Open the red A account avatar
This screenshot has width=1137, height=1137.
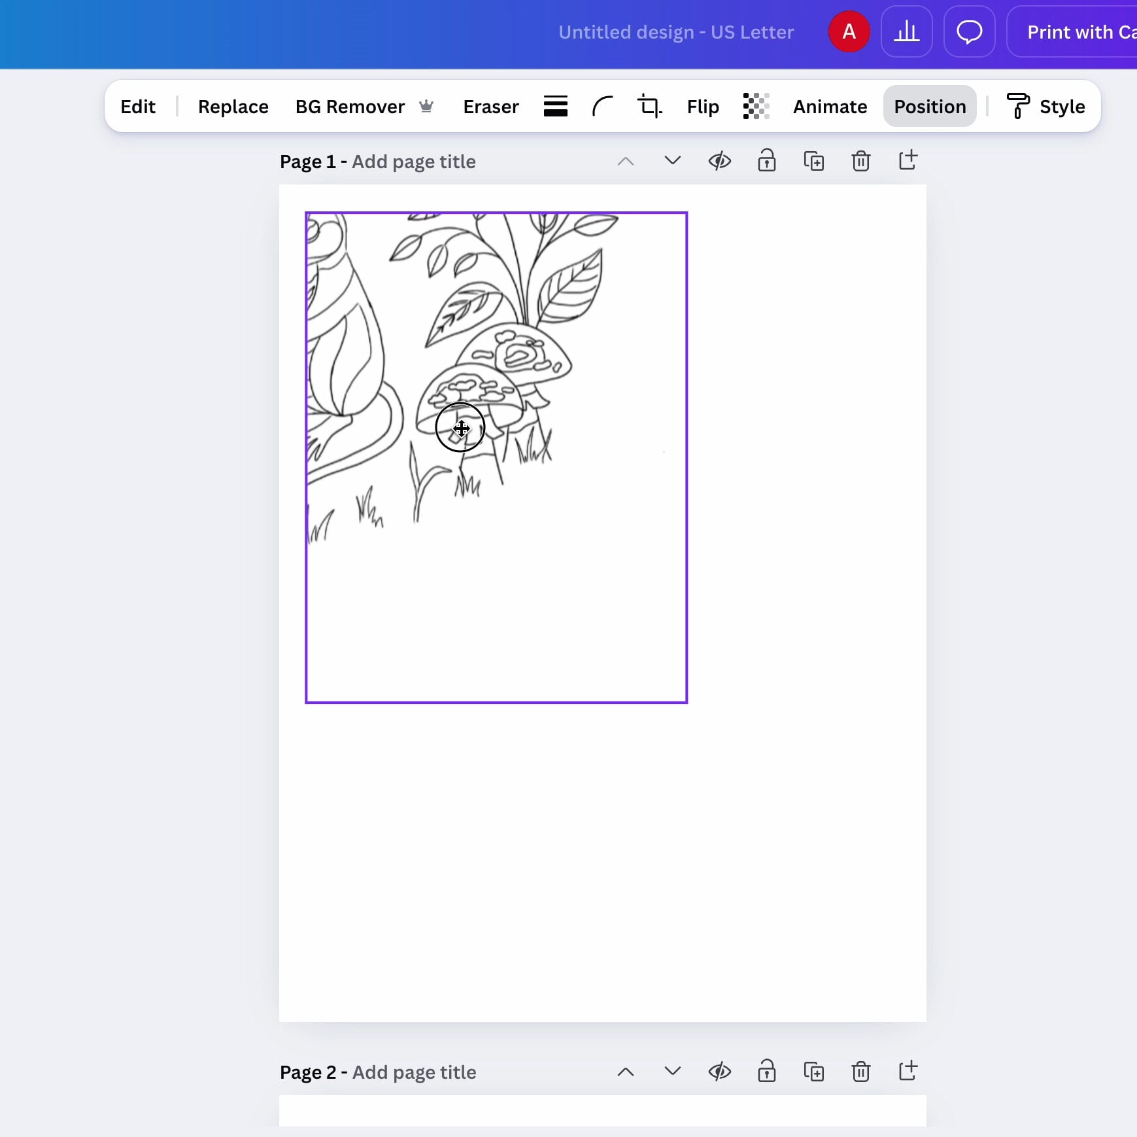849,31
